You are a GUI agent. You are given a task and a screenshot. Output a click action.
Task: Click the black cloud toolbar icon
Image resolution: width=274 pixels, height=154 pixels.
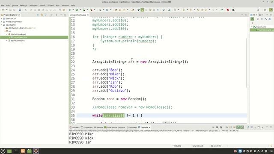(233, 10)
